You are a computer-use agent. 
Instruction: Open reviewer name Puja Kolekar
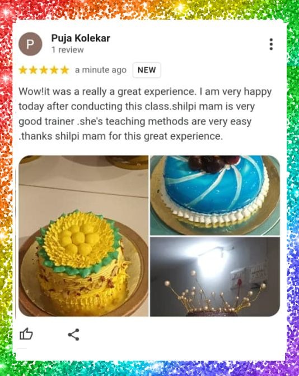[81, 38]
